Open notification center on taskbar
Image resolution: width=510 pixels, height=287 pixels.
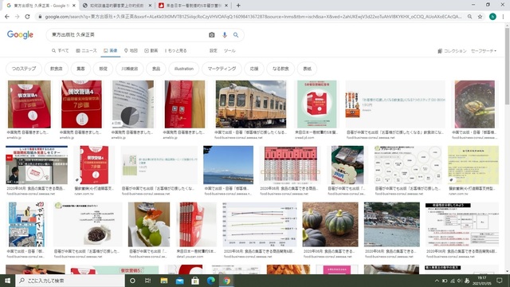tap(500, 281)
